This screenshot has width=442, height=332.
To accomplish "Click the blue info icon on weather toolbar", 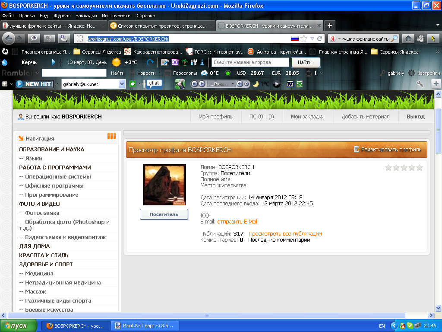I will click(202, 62).
